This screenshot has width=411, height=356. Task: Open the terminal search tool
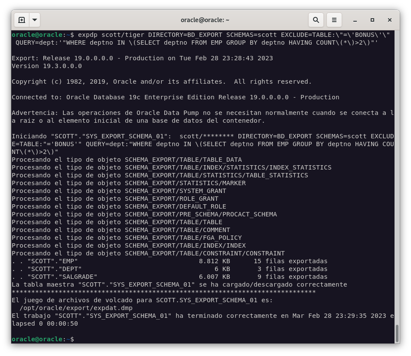[x=316, y=20]
